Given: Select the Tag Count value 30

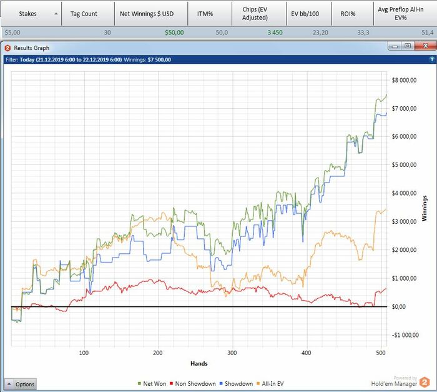Looking at the screenshot, I should (107, 33).
